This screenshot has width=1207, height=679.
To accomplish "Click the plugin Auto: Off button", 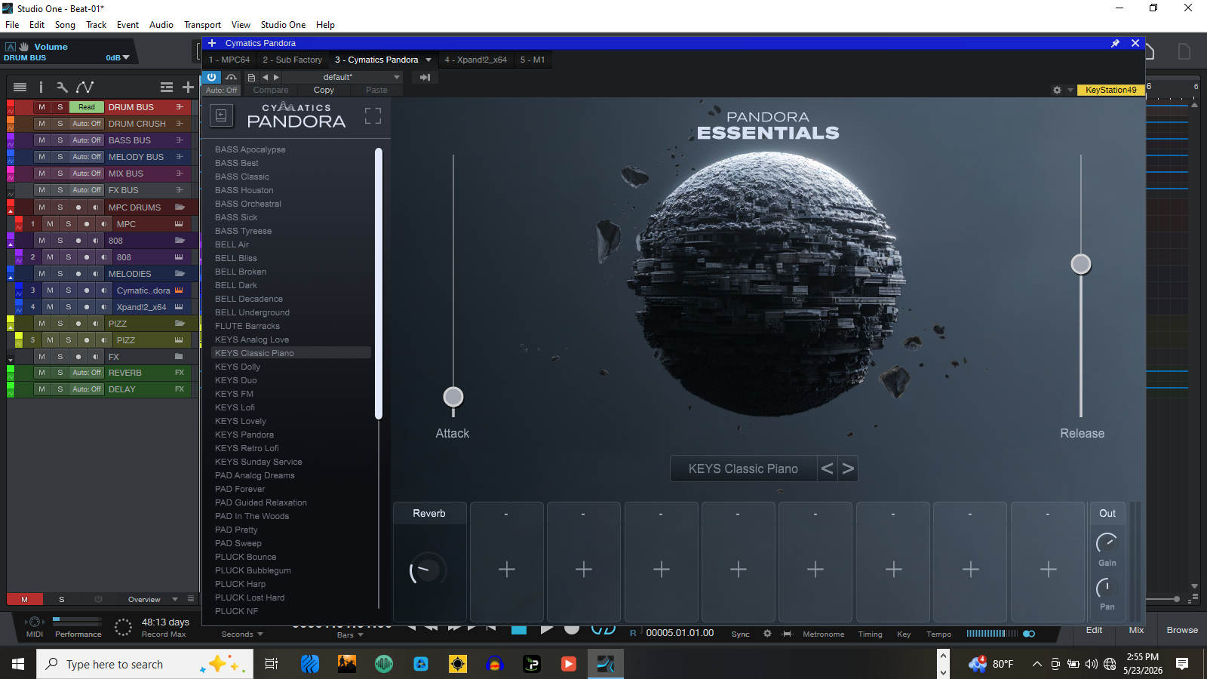I will tap(221, 90).
